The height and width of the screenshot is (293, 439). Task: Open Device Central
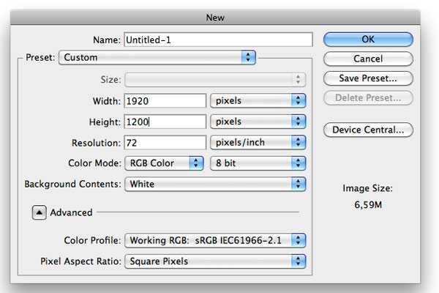tap(368, 130)
